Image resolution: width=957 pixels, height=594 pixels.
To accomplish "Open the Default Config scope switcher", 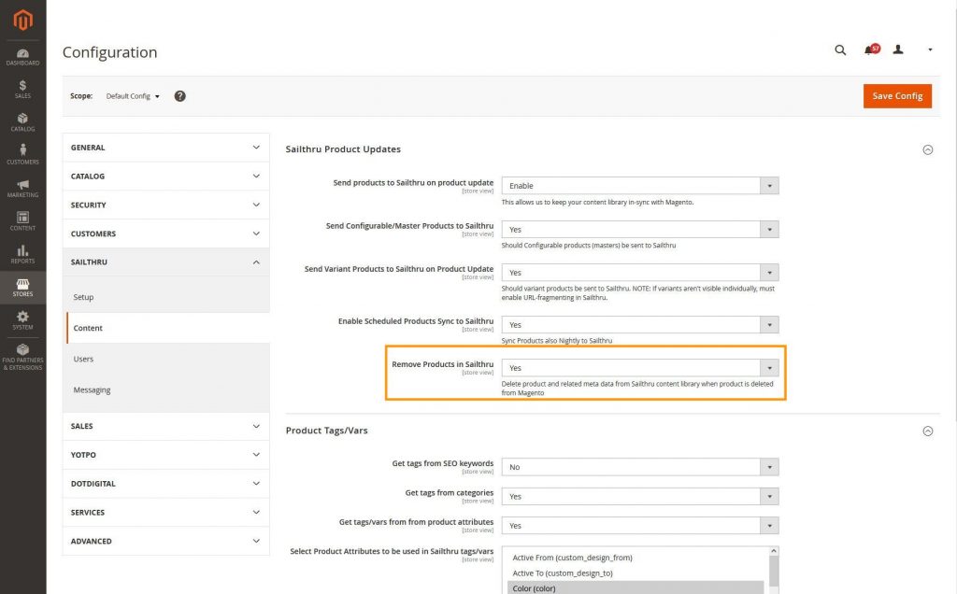I will (133, 96).
